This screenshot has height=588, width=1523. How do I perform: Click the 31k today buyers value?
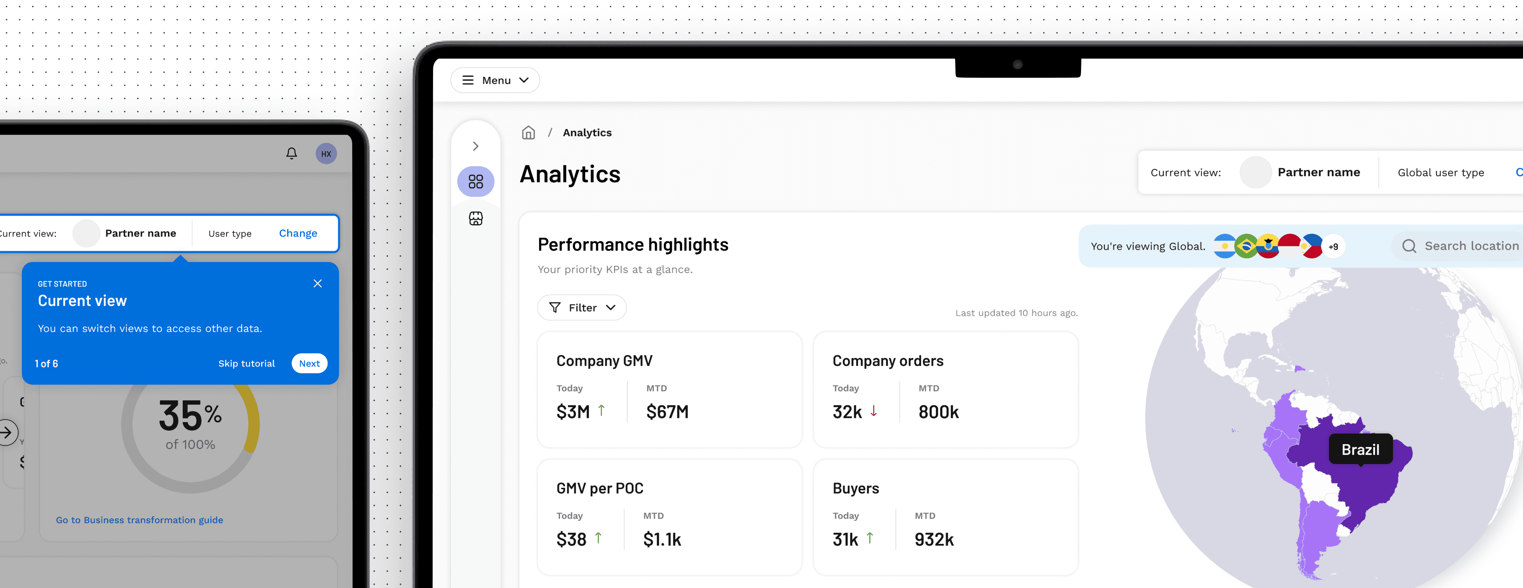(x=845, y=539)
